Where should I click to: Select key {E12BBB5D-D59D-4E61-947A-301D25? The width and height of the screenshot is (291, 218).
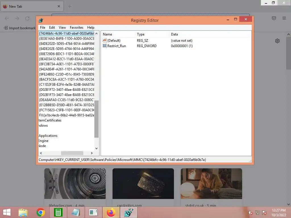pos(66,105)
